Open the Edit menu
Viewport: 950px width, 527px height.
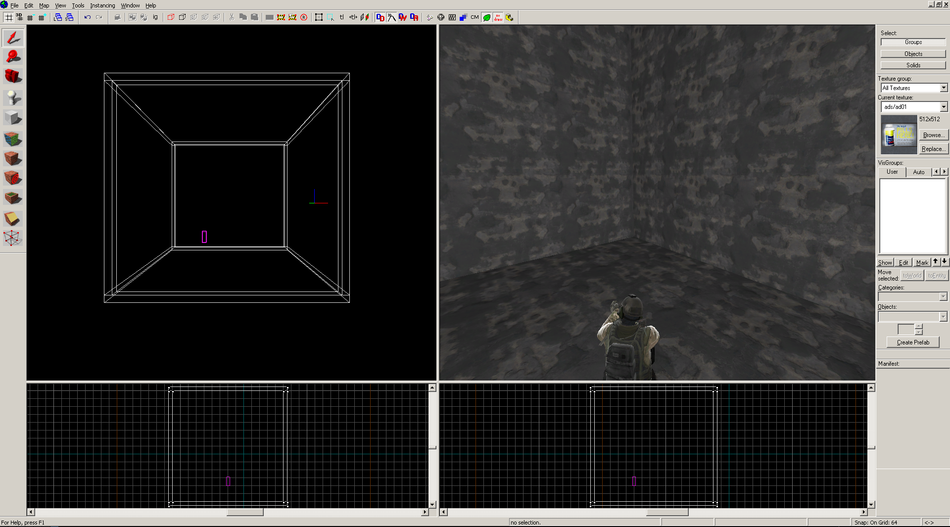(x=29, y=5)
